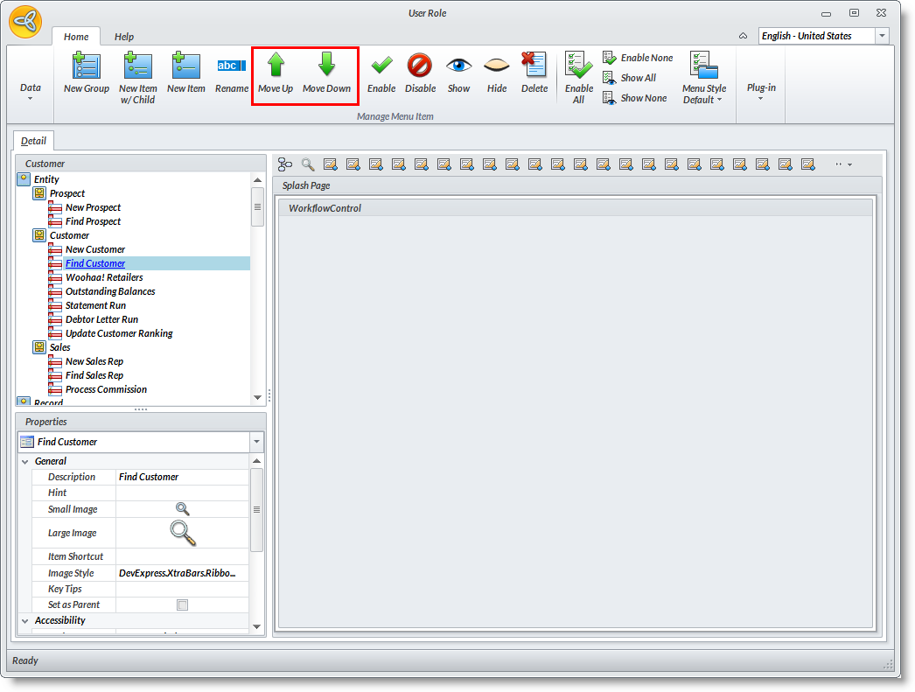
Task: Collapse the General properties section
Action: [x=24, y=461]
